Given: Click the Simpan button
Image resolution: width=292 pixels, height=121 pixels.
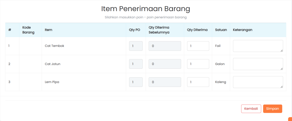Looking at the screenshot, I should tap(272, 109).
